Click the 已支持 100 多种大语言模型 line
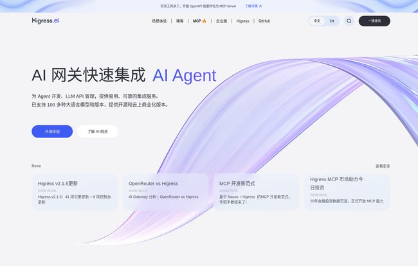The width and height of the screenshot is (418, 266). (101, 105)
